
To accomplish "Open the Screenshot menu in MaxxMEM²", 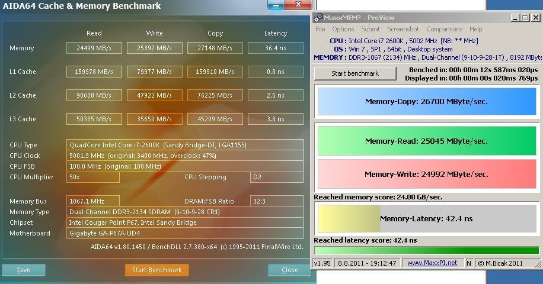I will (403, 29).
